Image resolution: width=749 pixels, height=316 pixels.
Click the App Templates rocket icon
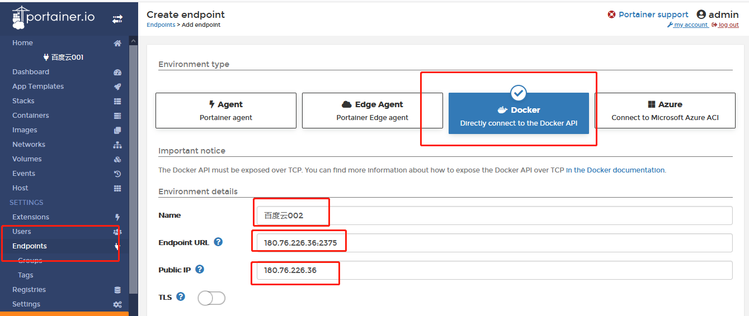pos(117,87)
